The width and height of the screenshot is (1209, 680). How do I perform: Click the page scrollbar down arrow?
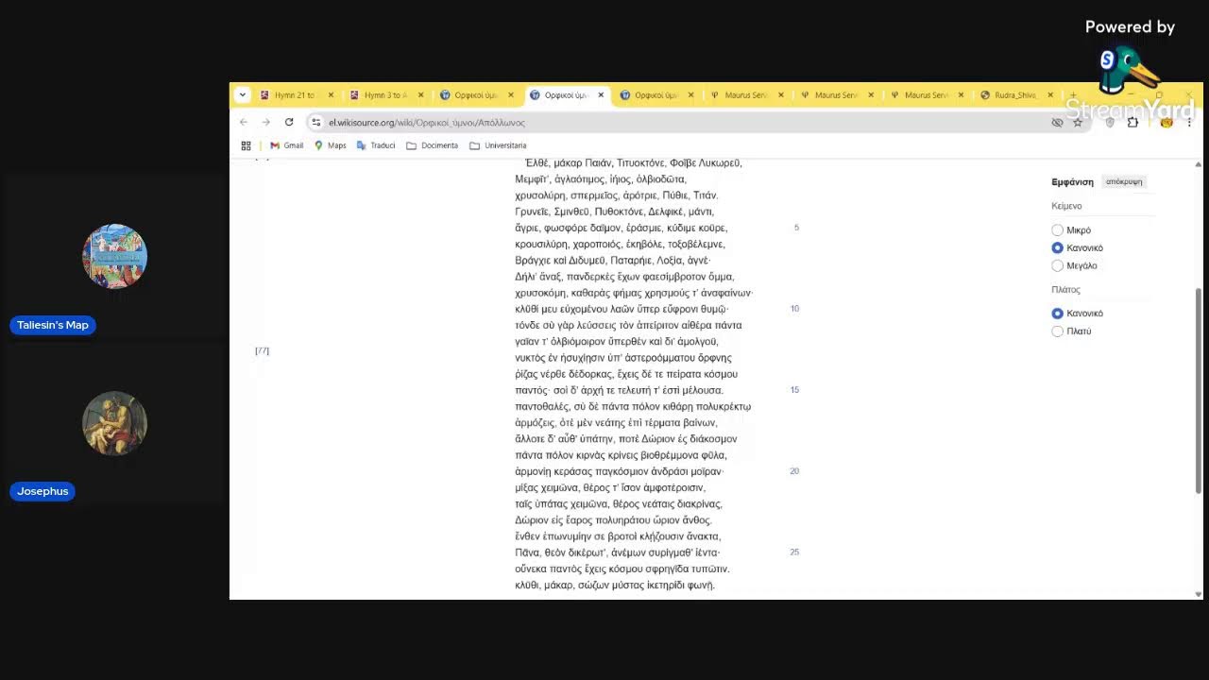click(1199, 594)
